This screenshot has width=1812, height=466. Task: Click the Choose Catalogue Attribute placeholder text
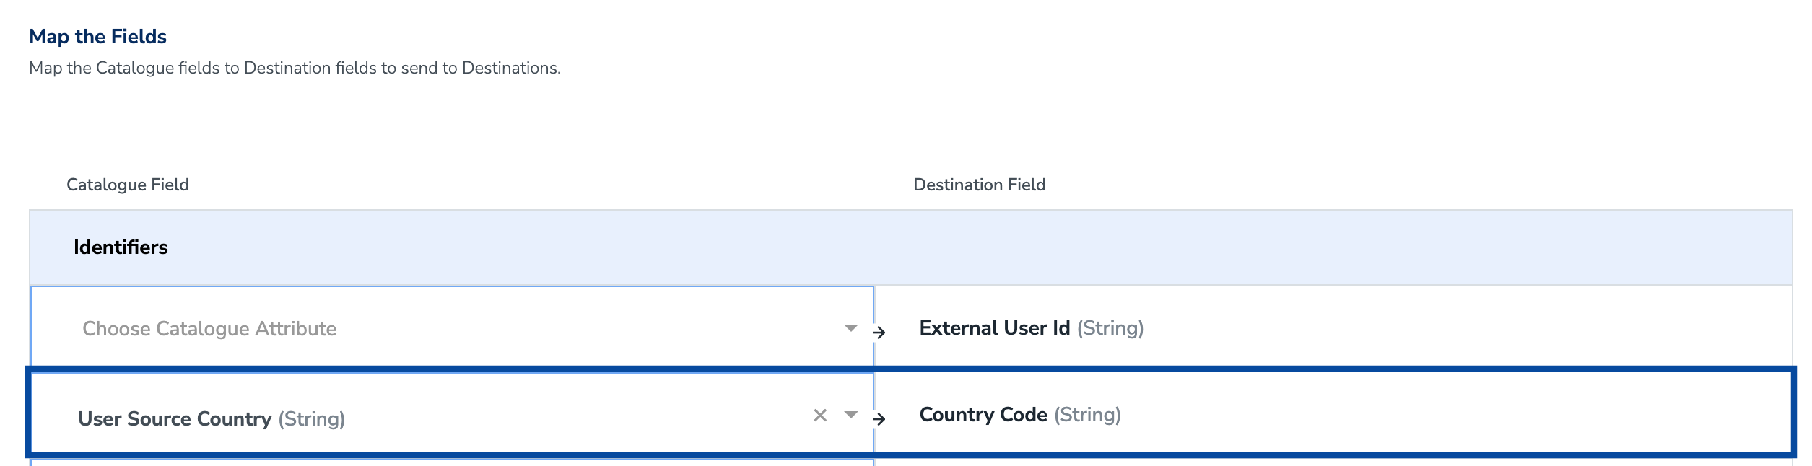(x=209, y=329)
